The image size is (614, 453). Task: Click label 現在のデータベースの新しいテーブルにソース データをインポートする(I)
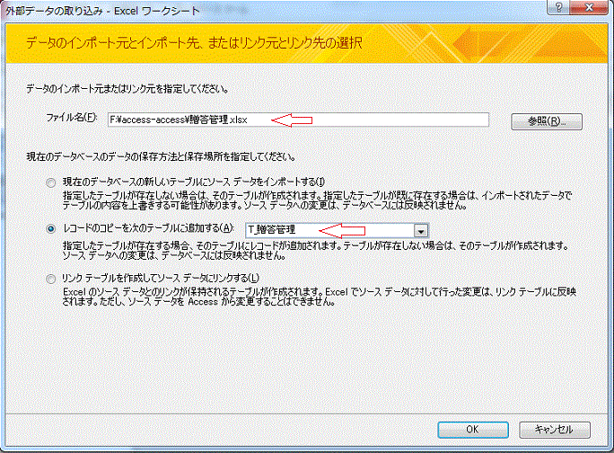(x=194, y=182)
